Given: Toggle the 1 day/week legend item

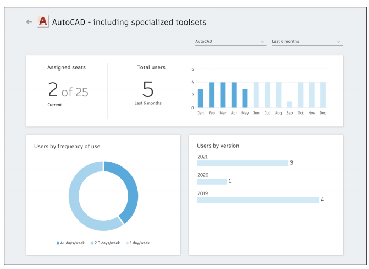Looking at the screenshot, I should pyautogui.click(x=138, y=243).
